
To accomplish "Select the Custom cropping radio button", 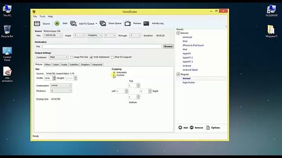I will coord(114,75).
